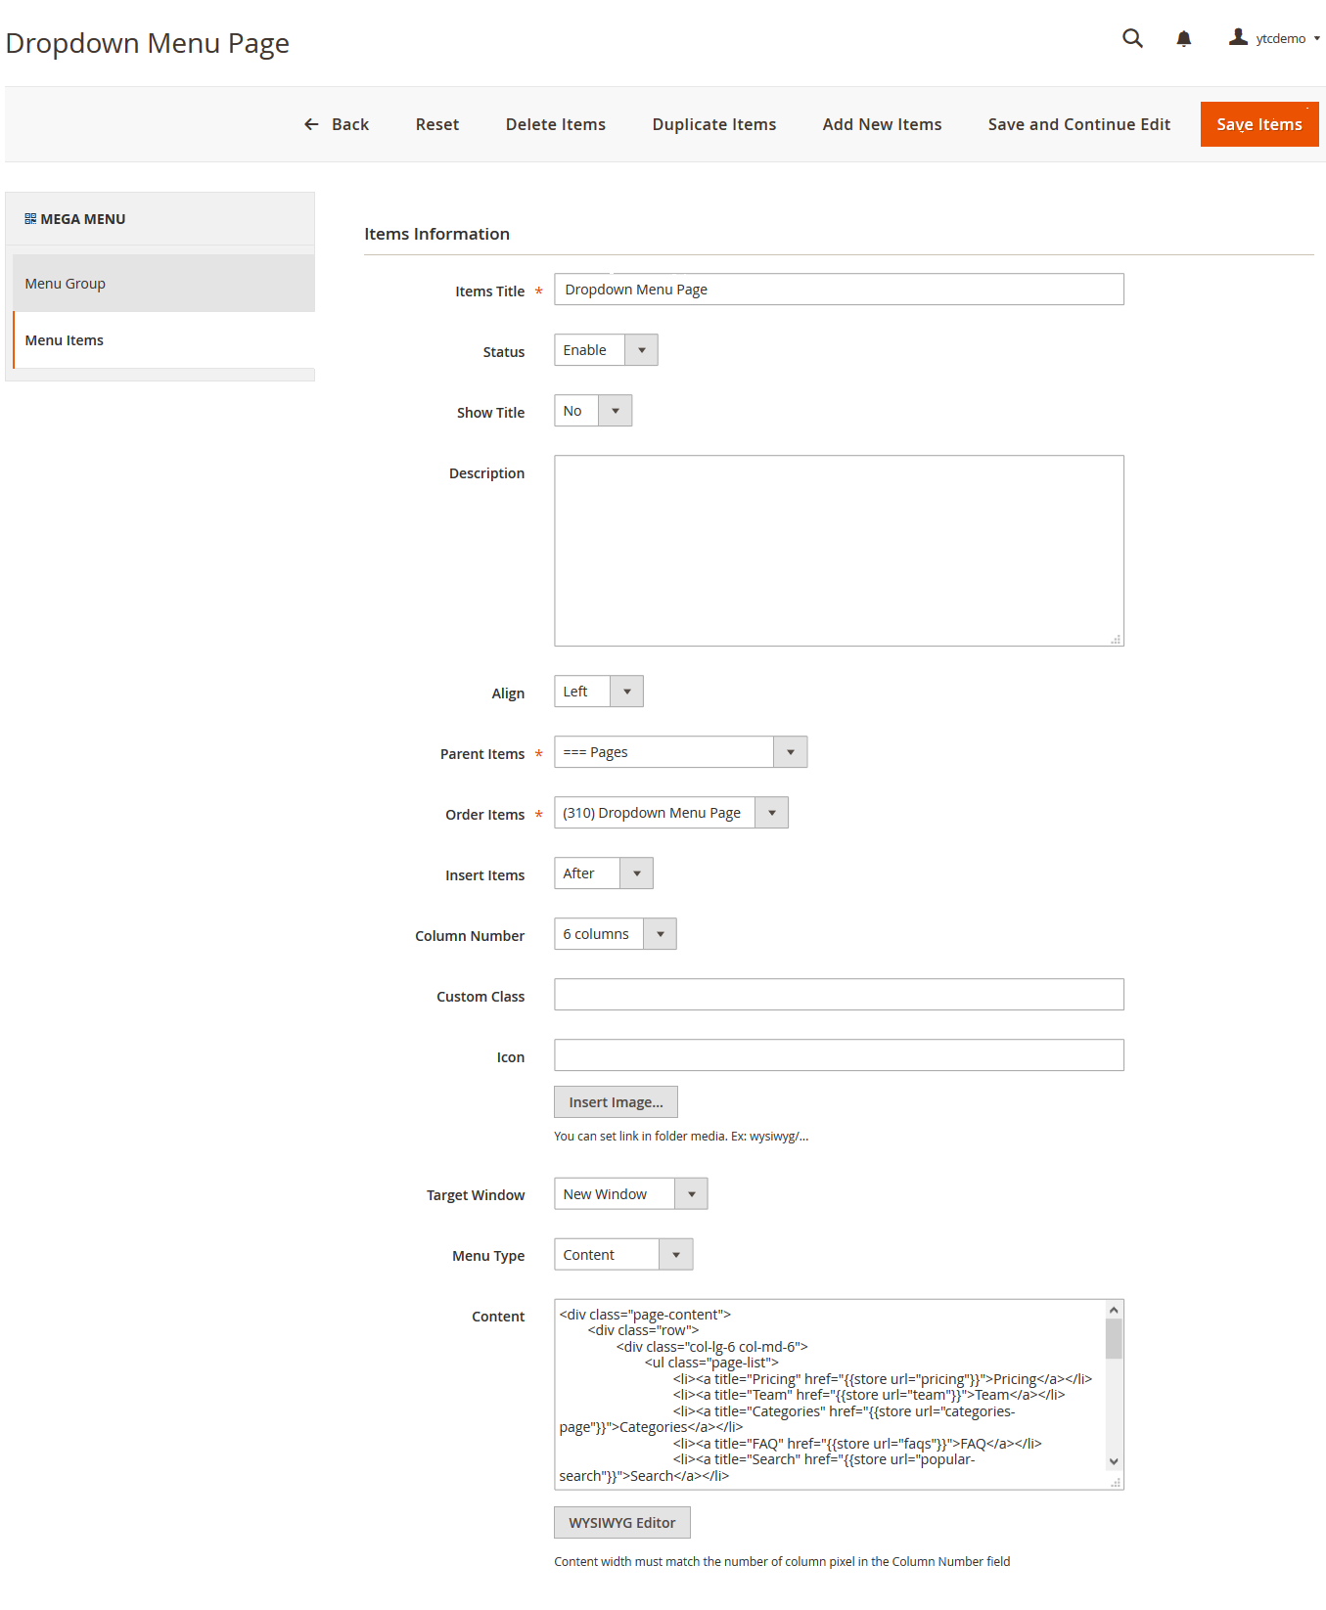
Task: Grab the Description textarea resize handle
Action: click(1117, 639)
